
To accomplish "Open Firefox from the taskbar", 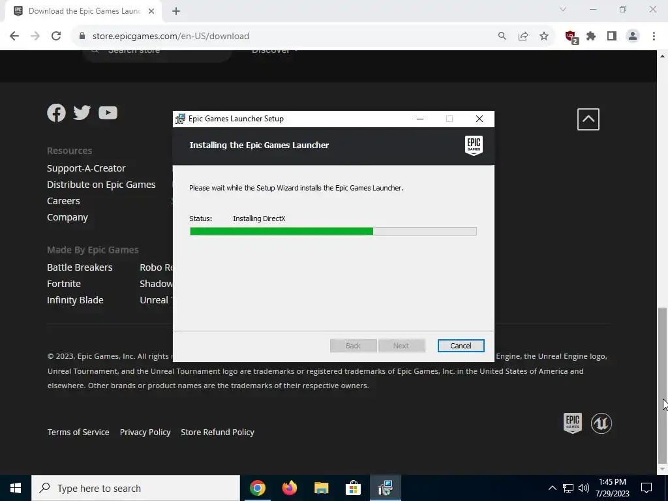I will click(289, 488).
